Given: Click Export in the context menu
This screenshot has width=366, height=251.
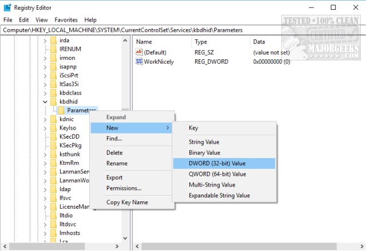Looking at the screenshot, I should point(132,177).
